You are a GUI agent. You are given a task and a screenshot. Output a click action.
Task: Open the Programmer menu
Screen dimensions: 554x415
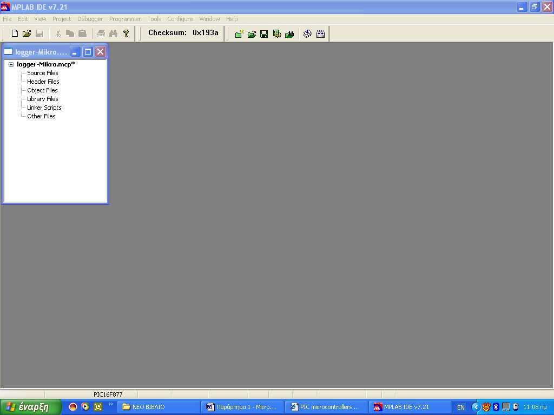pos(125,19)
